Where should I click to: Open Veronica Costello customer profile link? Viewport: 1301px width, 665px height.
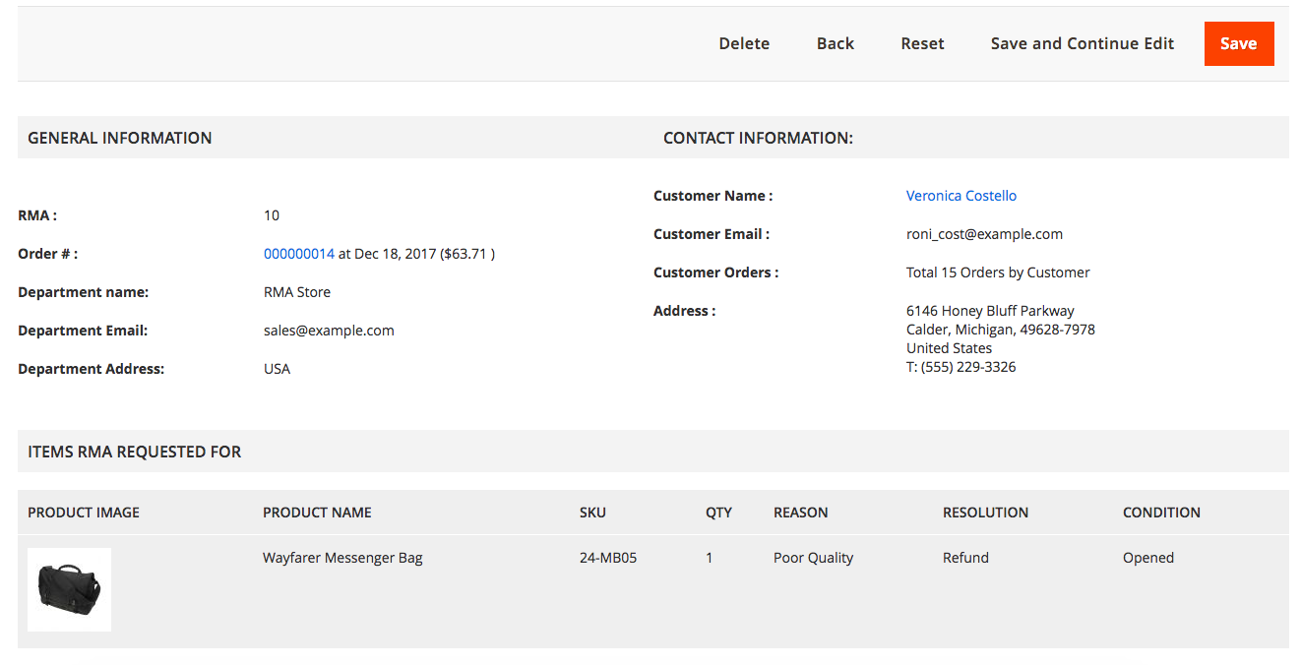(960, 196)
